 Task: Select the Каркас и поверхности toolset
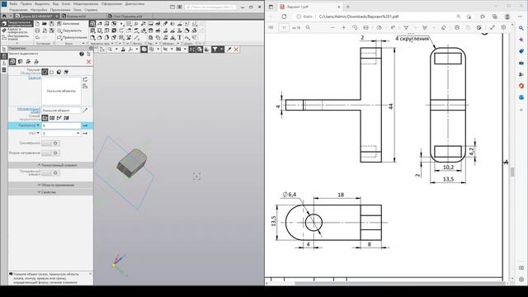pos(16,31)
